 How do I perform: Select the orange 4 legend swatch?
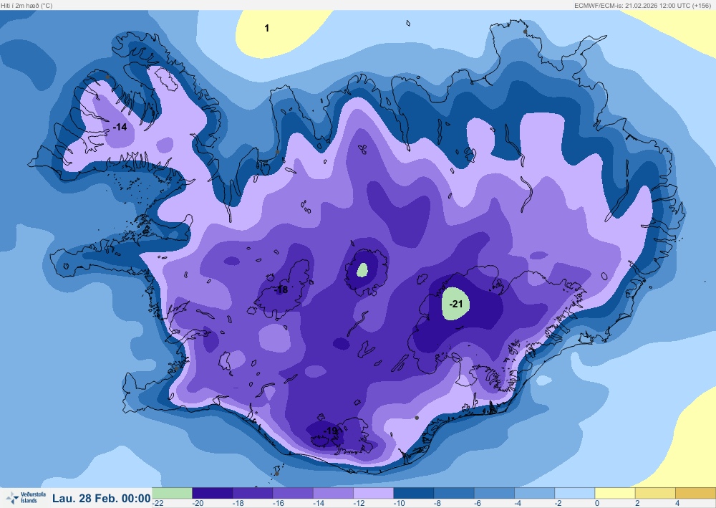[x=695, y=493]
